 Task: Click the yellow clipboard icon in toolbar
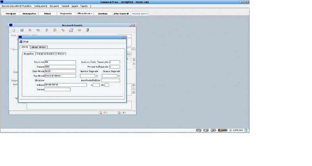point(55,30)
